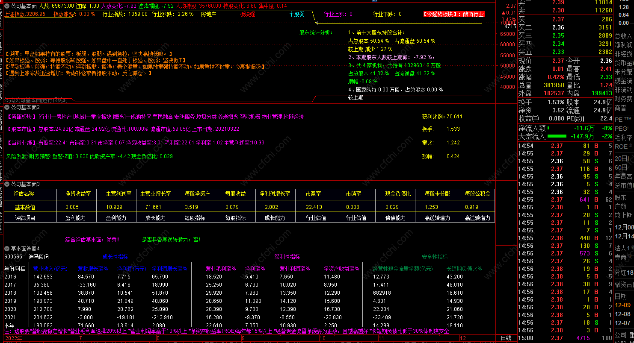Click the 市盈率 value 22.413

[314, 207]
